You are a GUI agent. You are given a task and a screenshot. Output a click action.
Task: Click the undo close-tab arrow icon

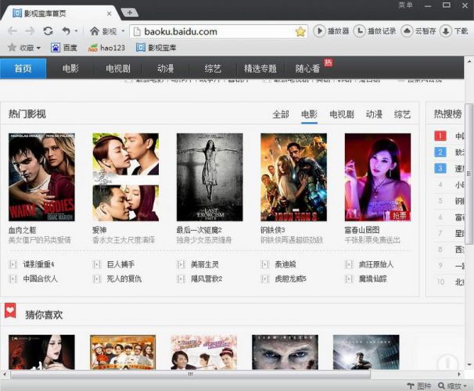pyautogui.click(x=66, y=30)
